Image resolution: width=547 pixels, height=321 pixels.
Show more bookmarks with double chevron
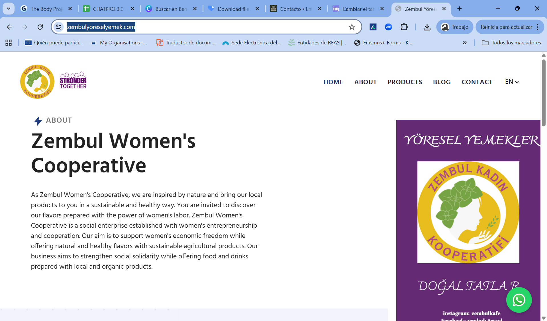[464, 43]
